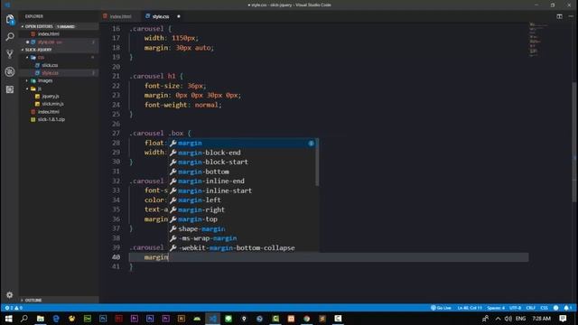Choose the -ms-wrap-margin suggestion
The width and height of the screenshot is (578, 325).
click(x=241, y=238)
